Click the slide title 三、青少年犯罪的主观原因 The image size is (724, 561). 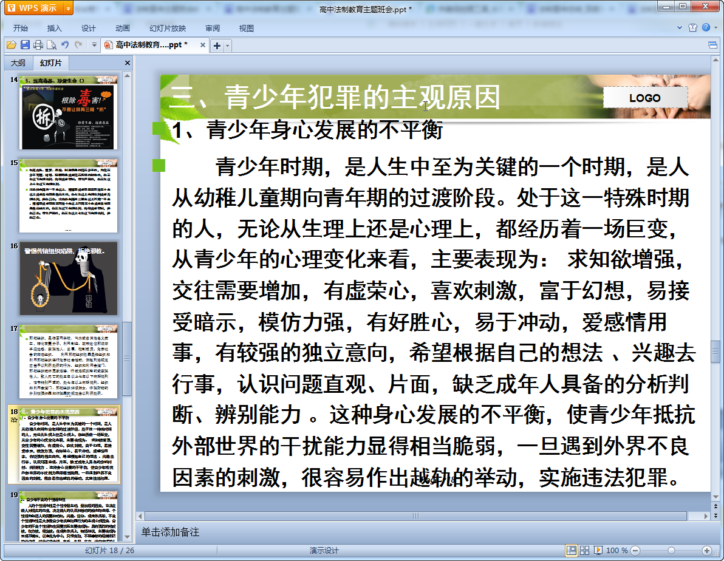pos(335,97)
